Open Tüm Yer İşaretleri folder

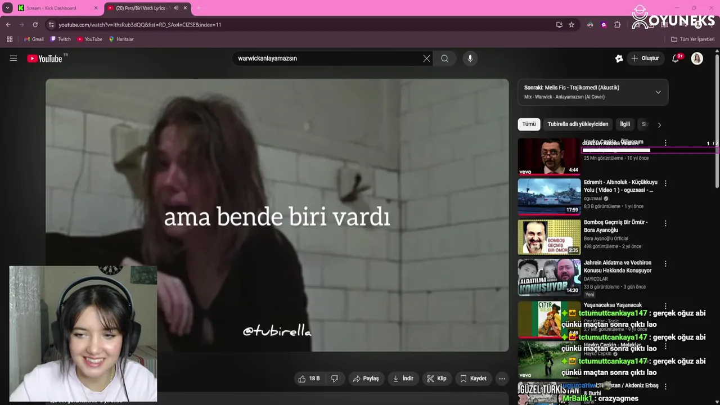tap(692, 39)
